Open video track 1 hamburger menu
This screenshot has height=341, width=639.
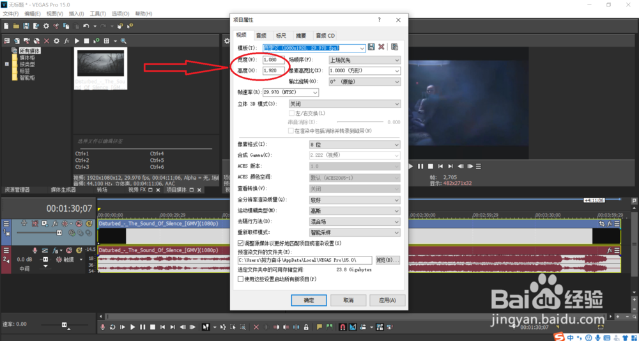coord(6,223)
